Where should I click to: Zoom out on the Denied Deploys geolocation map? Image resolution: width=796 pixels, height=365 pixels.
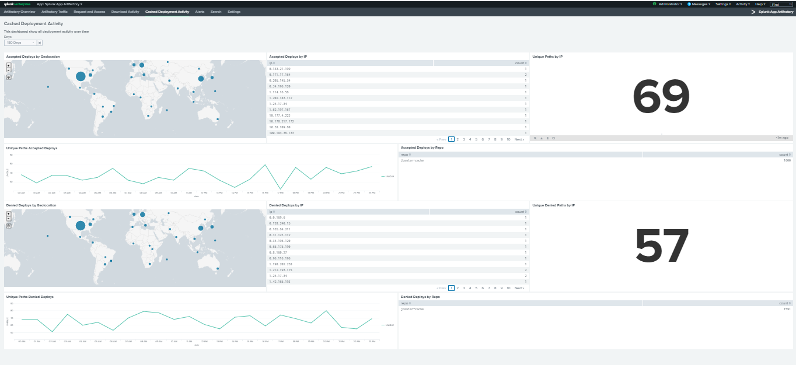[x=9, y=219]
